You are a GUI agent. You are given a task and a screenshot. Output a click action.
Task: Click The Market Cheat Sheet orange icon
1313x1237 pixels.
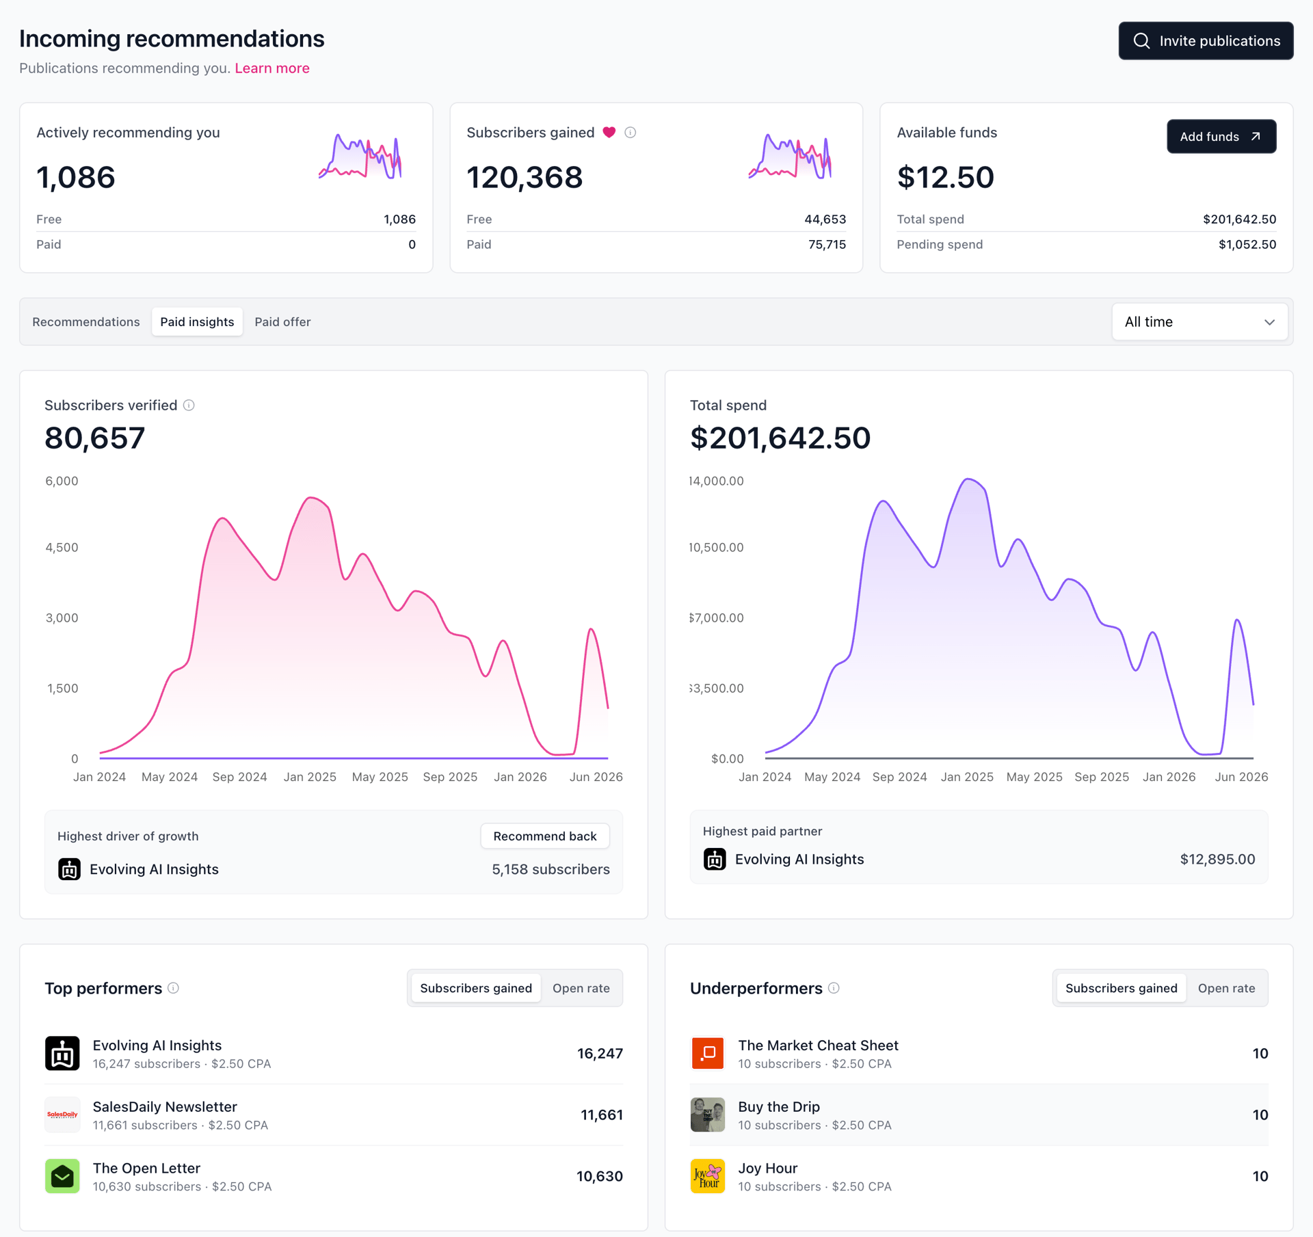tap(708, 1053)
